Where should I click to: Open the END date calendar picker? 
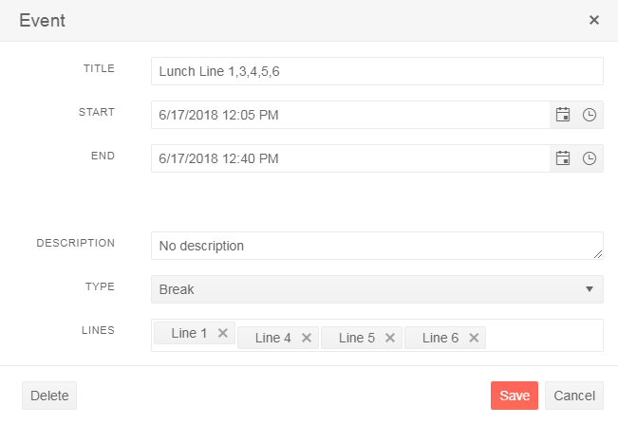pos(563,158)
